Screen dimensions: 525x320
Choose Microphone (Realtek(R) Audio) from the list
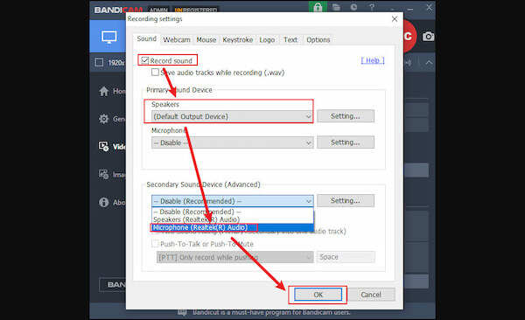[233, 227]
